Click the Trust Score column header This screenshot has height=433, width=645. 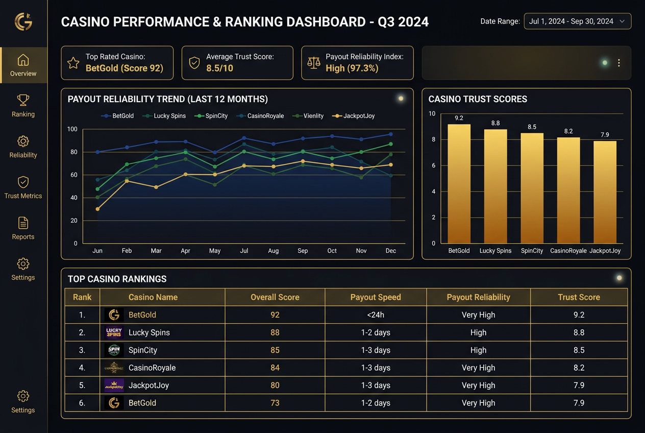pos(579,297)
